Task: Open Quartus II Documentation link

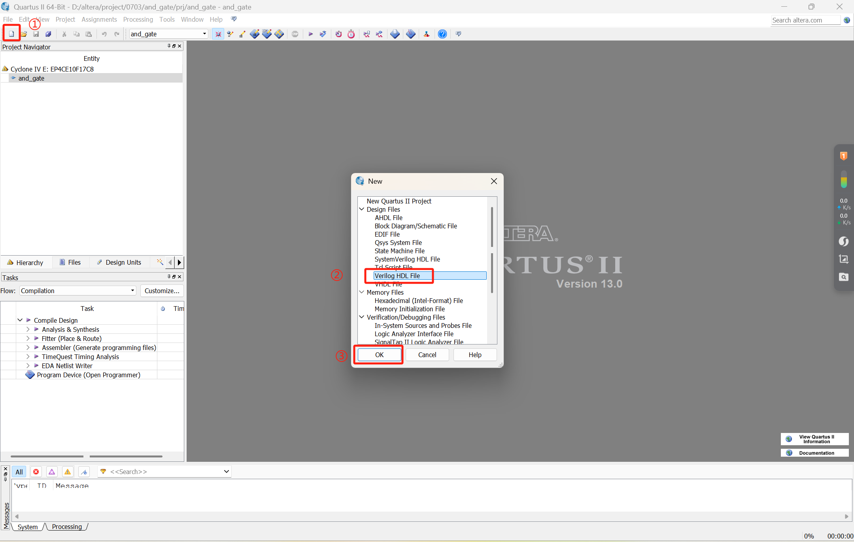Action: pos(816,453)
